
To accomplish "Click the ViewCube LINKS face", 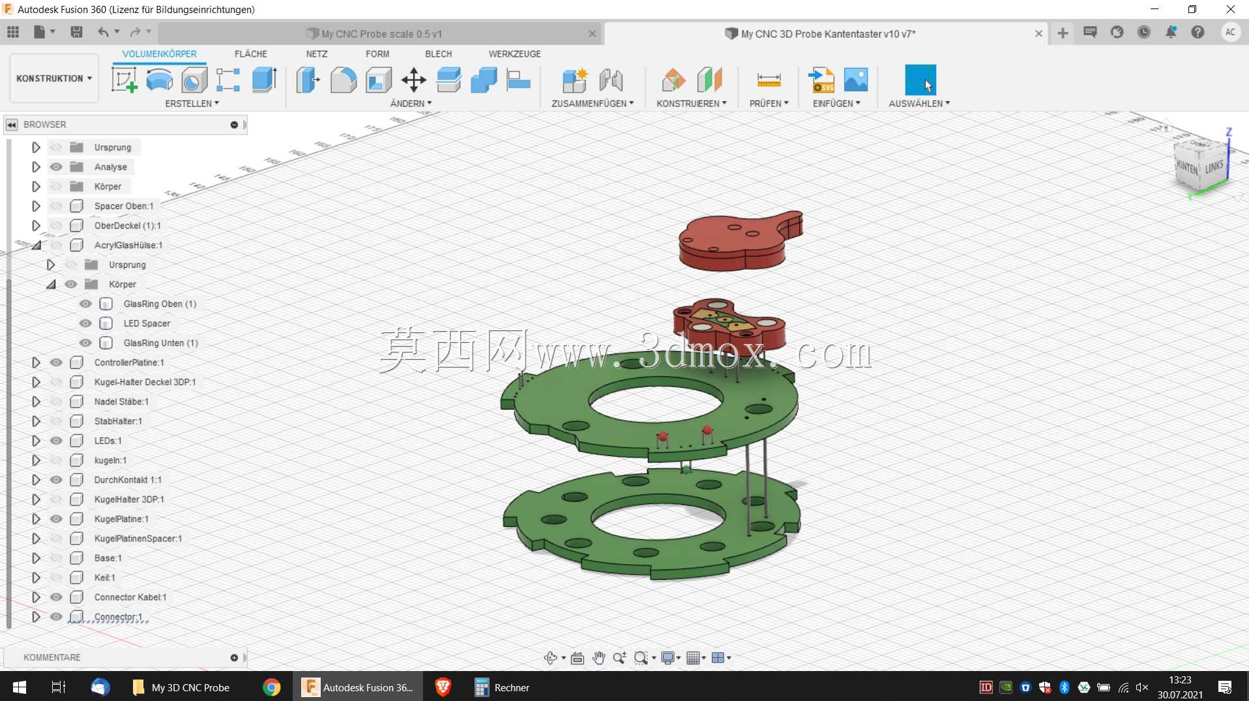I will click(1214, 167).
